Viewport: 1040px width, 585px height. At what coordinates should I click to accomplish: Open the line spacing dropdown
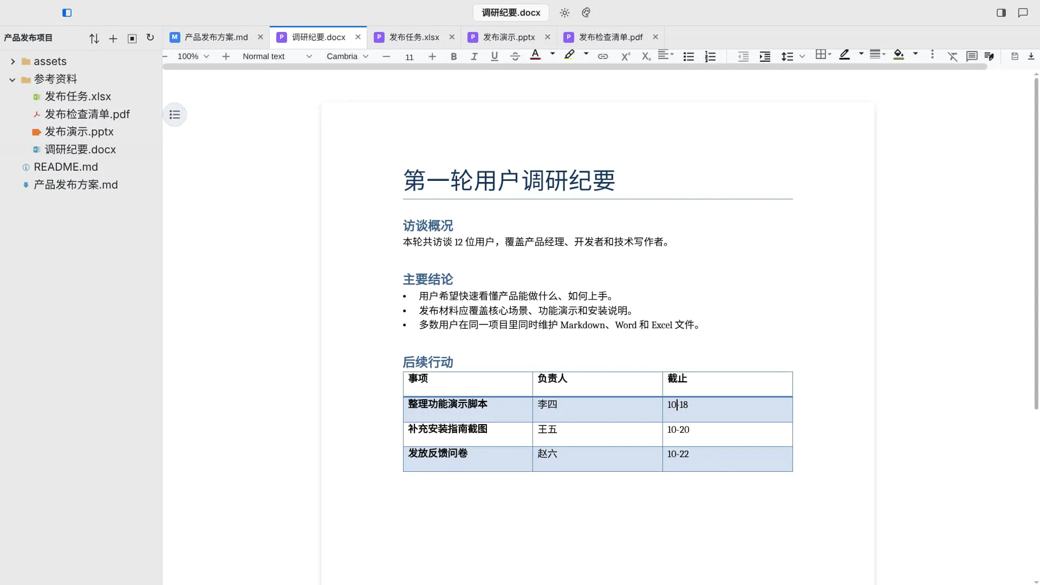pos(792,56)
